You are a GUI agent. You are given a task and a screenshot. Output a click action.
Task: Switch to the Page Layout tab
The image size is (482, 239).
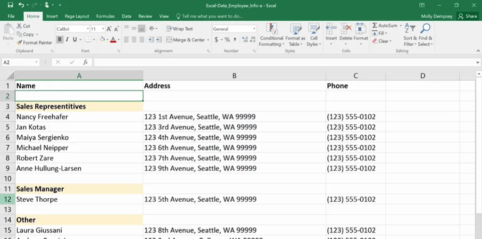77,16
